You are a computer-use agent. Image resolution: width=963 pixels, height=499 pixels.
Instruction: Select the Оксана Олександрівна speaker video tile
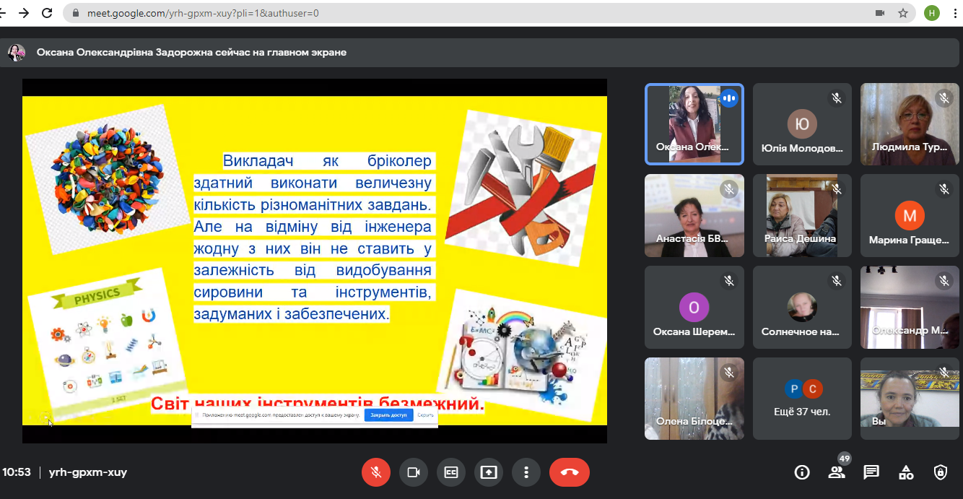[694, 124]
